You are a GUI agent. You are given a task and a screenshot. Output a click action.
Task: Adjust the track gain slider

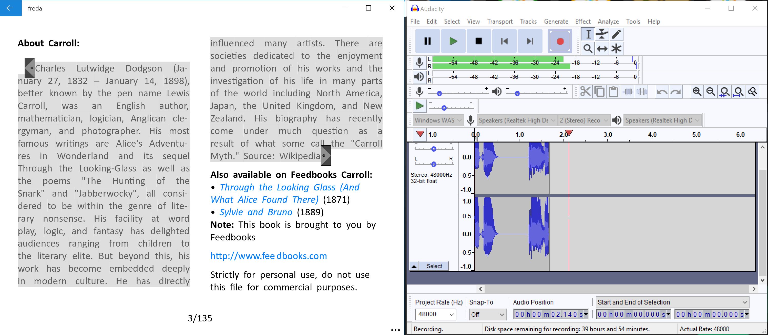tap(434, 149)
